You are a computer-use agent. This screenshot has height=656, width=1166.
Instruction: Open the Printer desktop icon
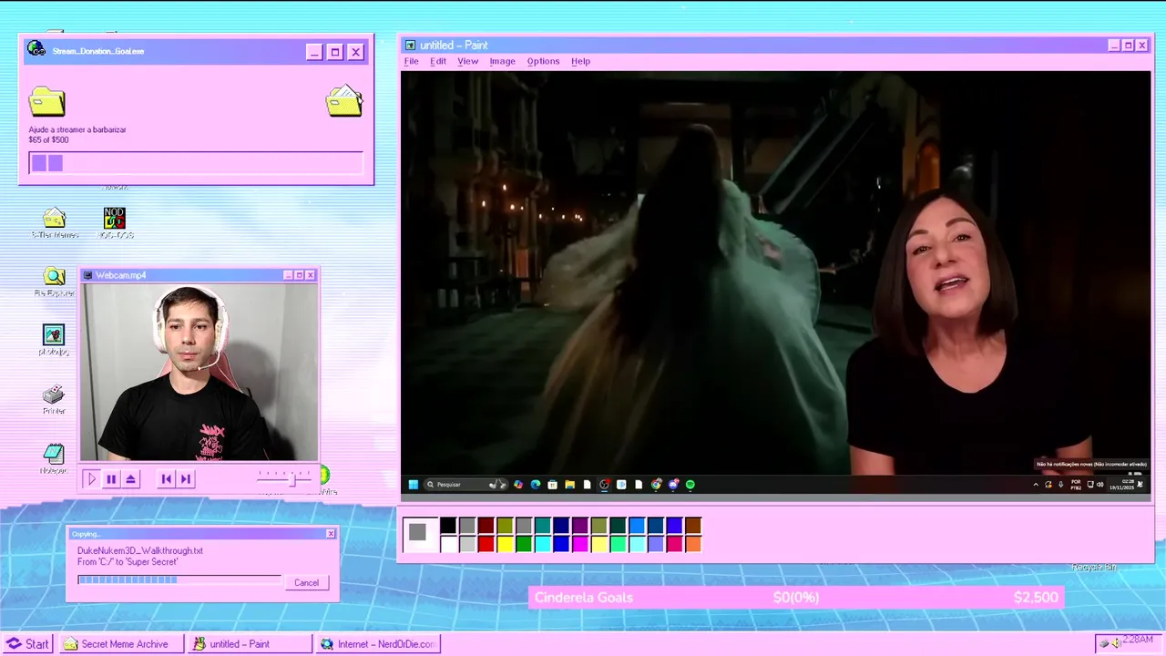(x=54, y=399)
